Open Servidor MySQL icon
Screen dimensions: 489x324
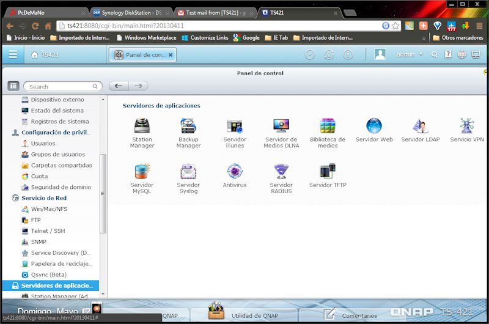tap(142, 172)
